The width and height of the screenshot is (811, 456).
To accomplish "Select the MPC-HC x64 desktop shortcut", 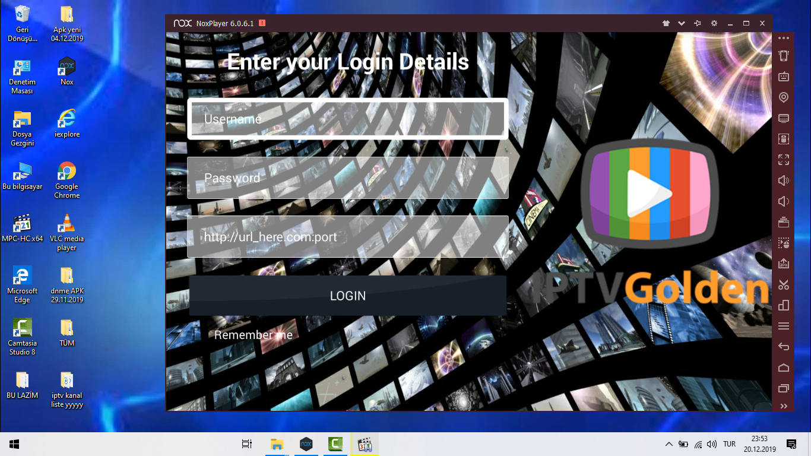I will pyautogui.click(x=23, y=229).
